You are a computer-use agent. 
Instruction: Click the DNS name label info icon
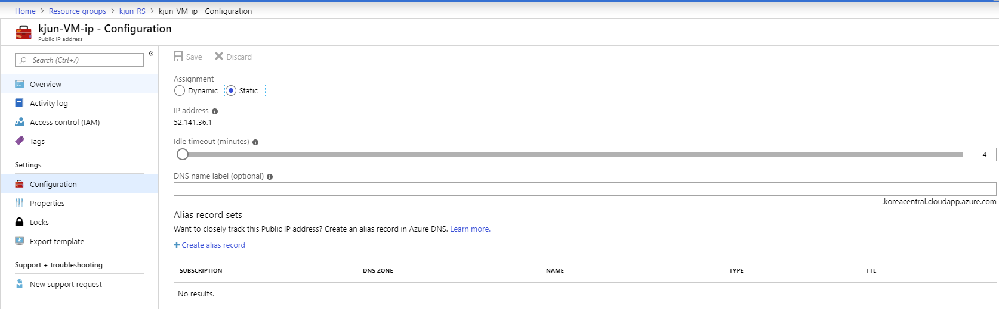pos(270,177)
